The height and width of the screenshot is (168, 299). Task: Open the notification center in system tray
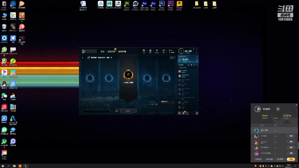coord(295,166)
